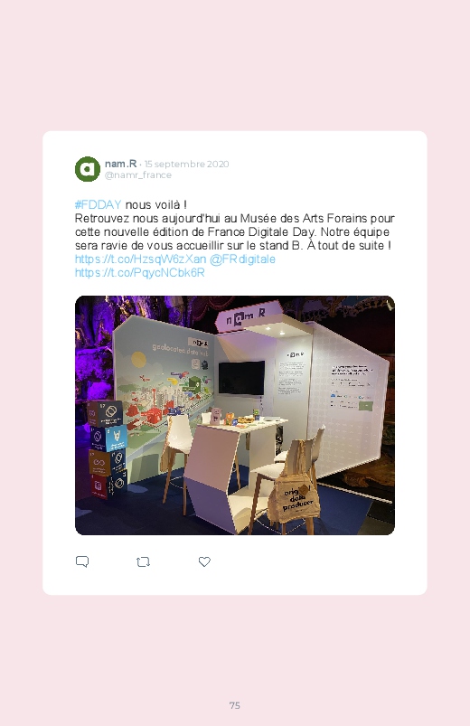Follow the t.co/PqycNCbk6R link
Viewport: 470px width, 726px height.
click(x=139, y=273)
